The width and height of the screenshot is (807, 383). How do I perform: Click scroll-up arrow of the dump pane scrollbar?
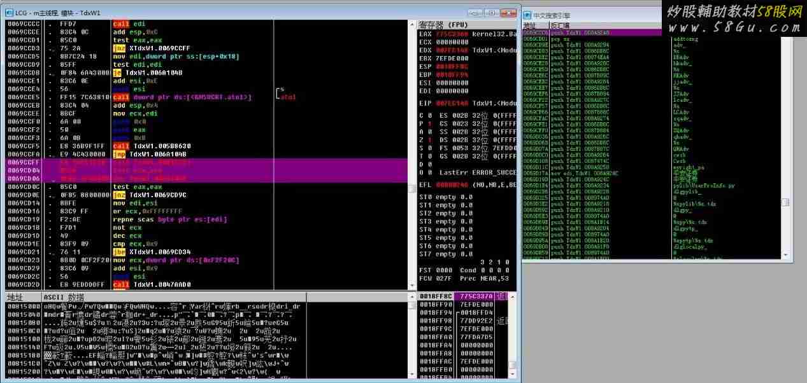pos(413,297)
